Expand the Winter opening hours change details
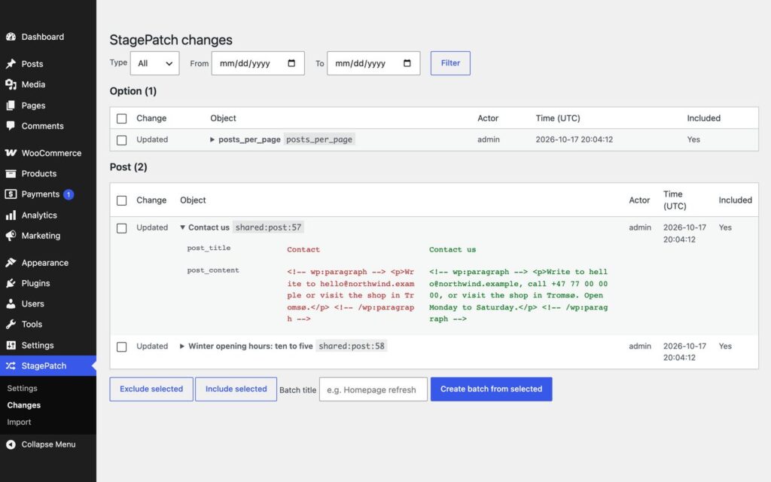Screen dimensions: 771x482 [182, 346]
